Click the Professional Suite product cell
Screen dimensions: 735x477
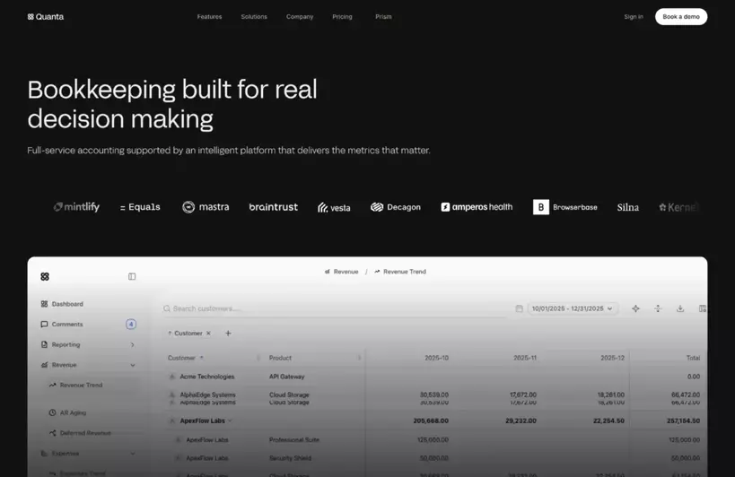(x=293, y=439)
